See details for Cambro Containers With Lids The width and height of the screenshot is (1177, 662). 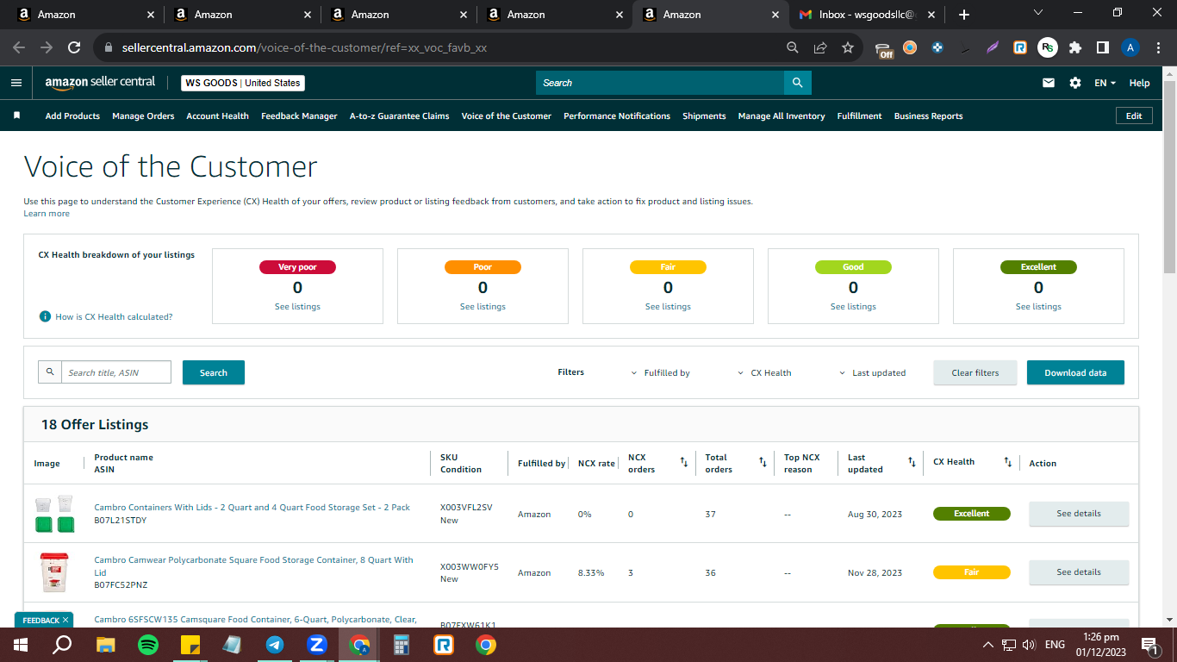point(1079,514)
